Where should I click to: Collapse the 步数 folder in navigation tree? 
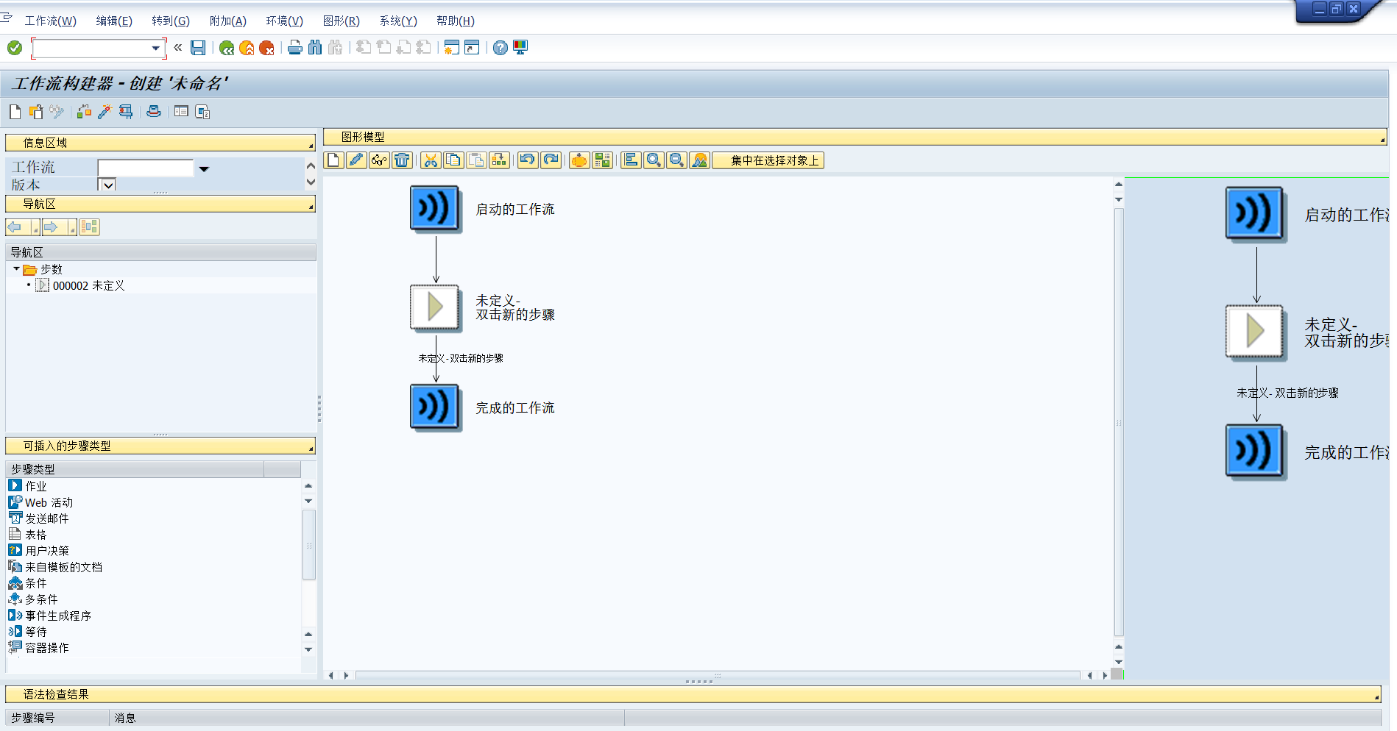click(x=16, y=269)
